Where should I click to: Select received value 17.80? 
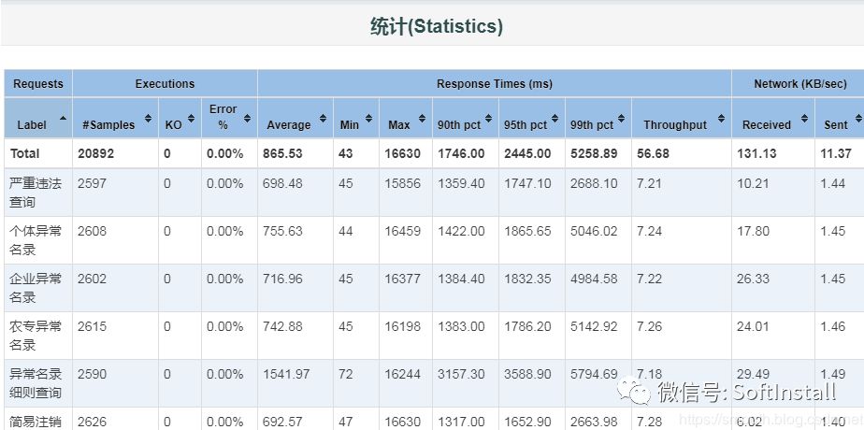754,231
